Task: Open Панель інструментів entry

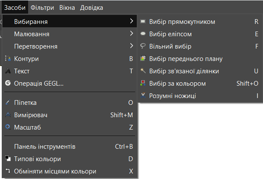Action: 69,147
